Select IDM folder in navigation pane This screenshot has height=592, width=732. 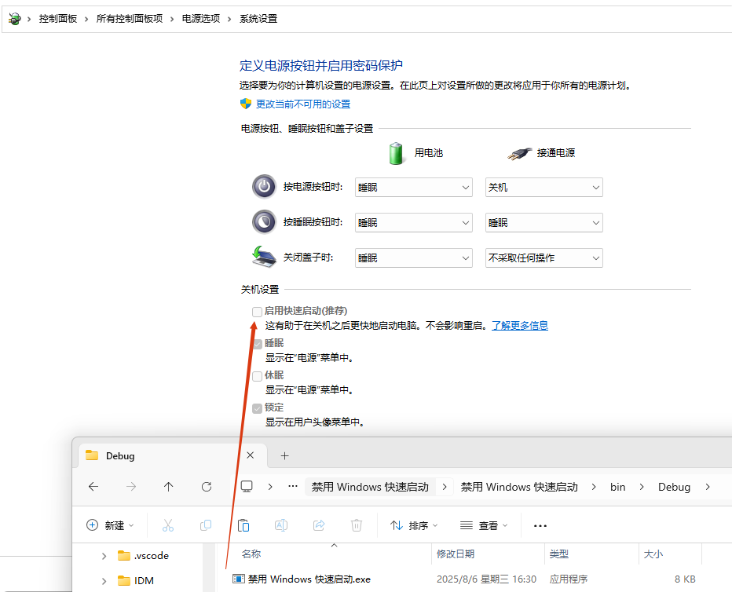pyautogui.click(x=137, y=581)
